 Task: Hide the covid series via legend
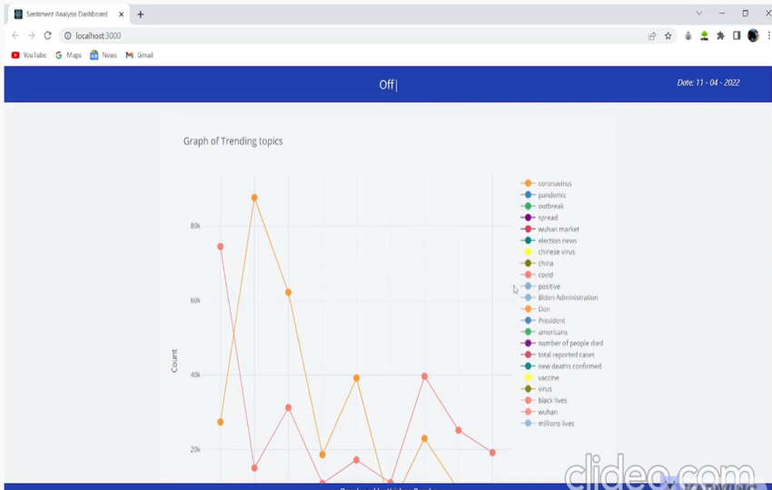tap(545, 275)
